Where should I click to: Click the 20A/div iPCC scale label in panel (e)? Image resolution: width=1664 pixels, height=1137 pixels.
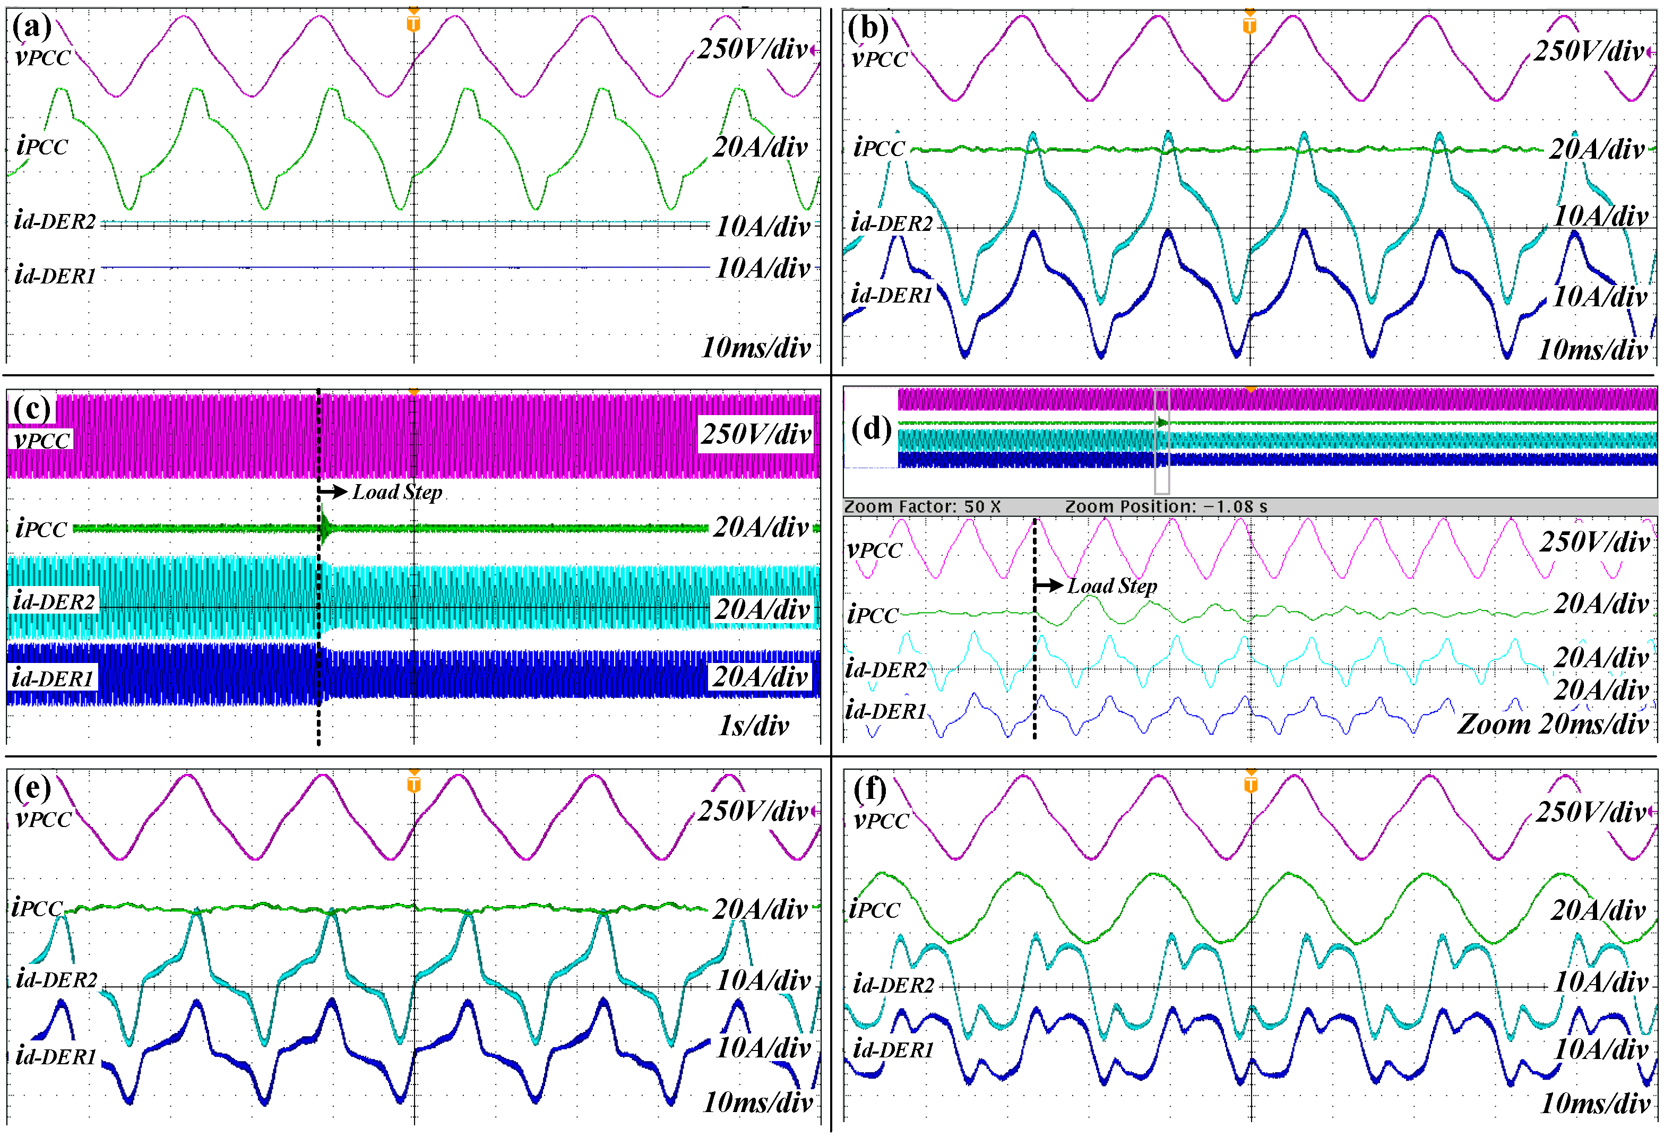(x=761, y=909)
